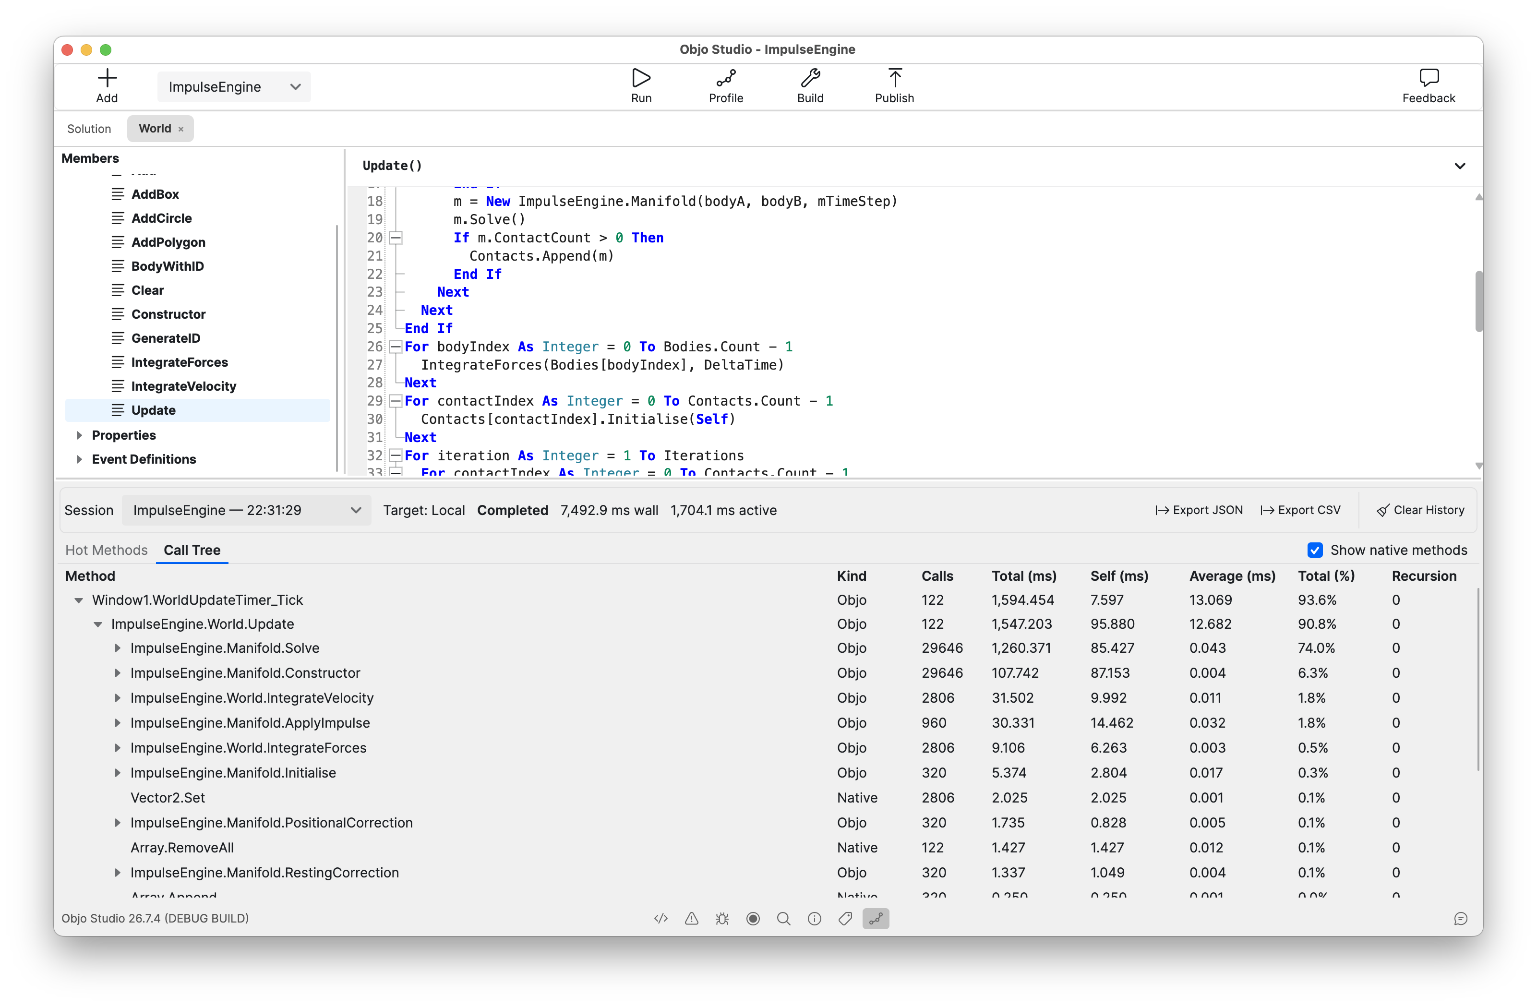Image resolution: width=1537 pixels, height=1007 pixels.
Task: Open the info circle icon in status bar
Action: click(x=815, y=918)
